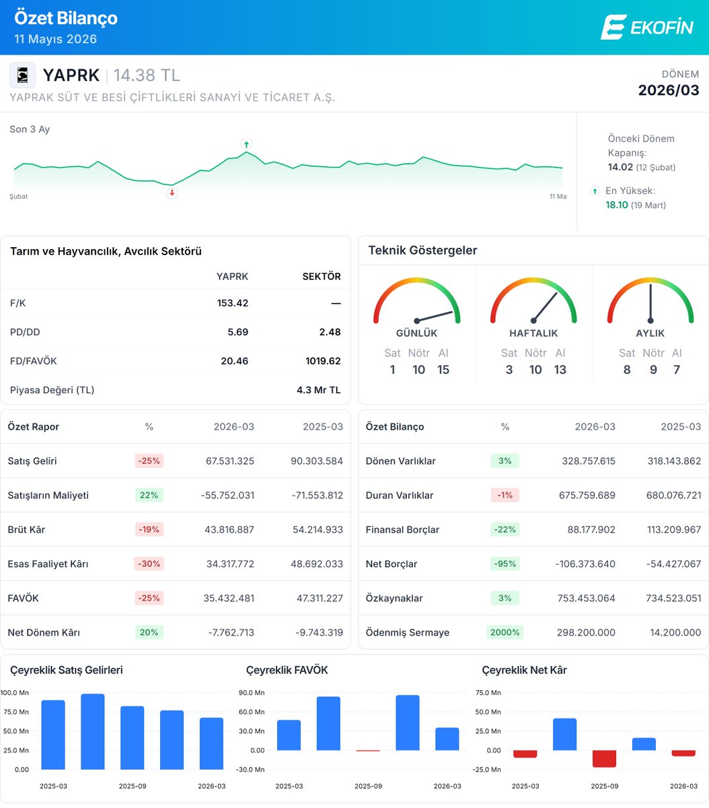Click the 2025-03 bar in Çeyreklik Satış Gelirleri

coord(53,735)
